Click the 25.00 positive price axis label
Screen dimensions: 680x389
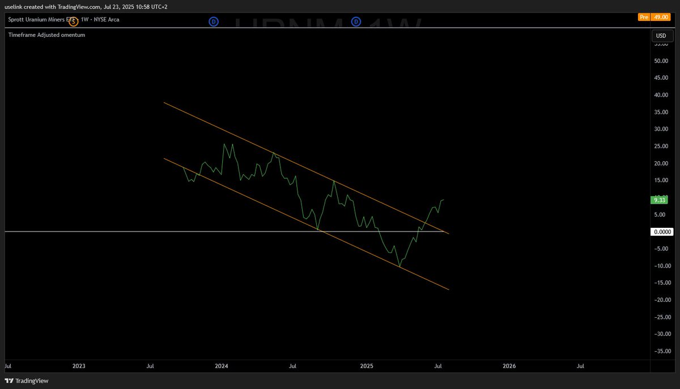[661, 146]
